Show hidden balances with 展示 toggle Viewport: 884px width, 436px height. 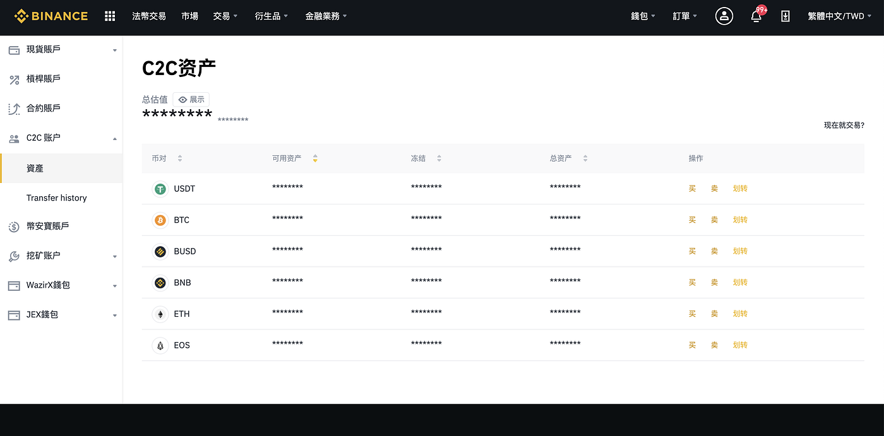(x=191, y=100)
